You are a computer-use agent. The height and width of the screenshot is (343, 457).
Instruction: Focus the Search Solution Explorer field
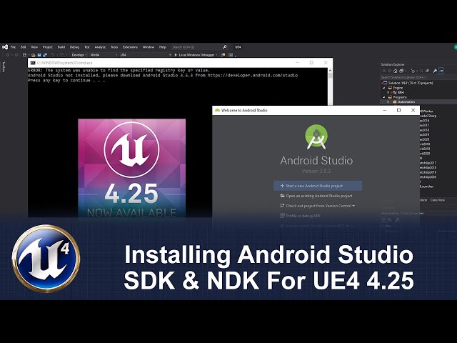click(418, 77)
